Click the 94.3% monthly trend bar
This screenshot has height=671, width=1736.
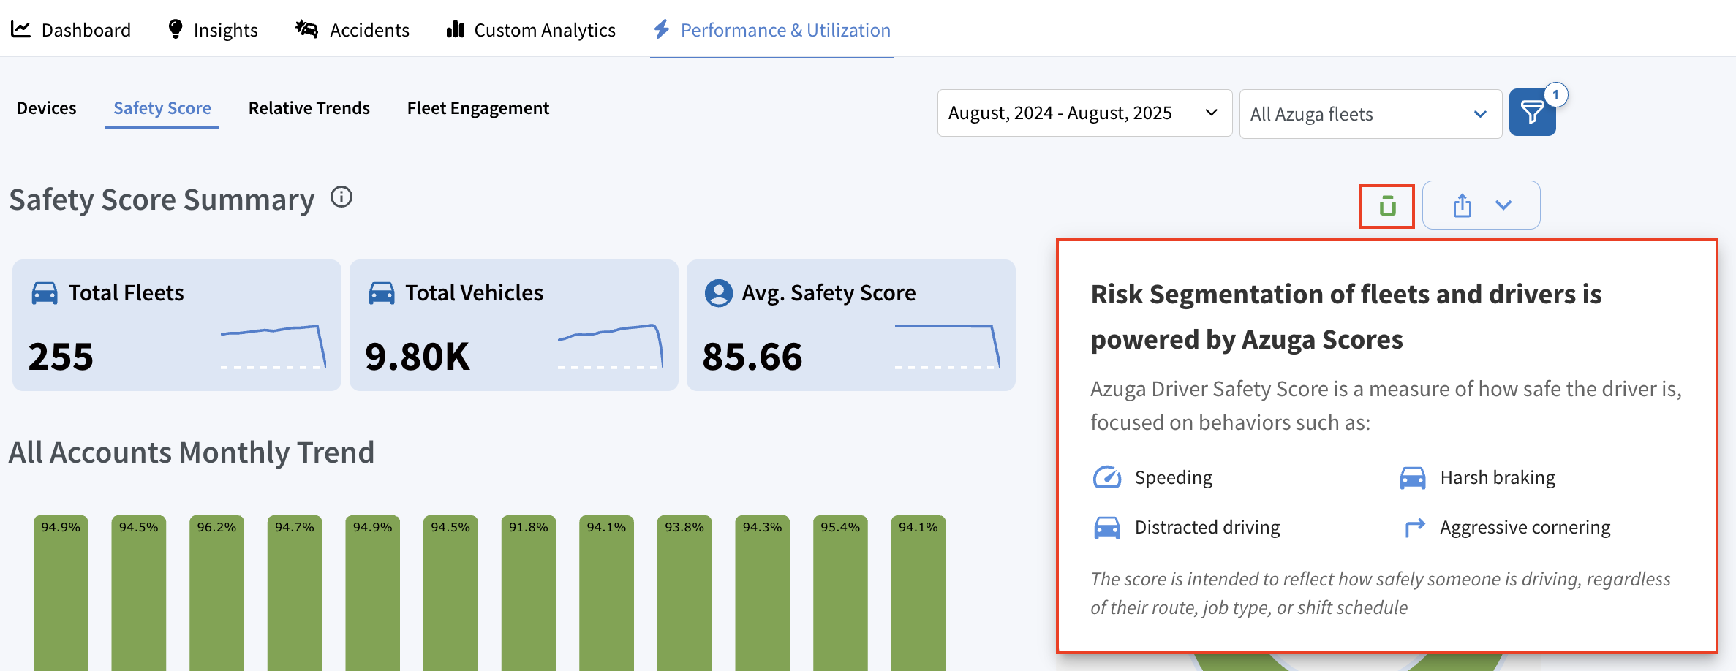tap(763, 593)
